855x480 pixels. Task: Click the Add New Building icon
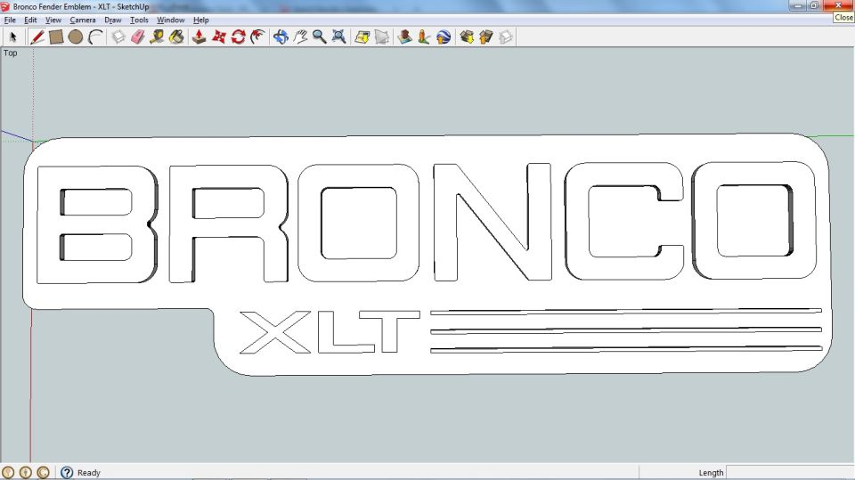click(404, 37)
